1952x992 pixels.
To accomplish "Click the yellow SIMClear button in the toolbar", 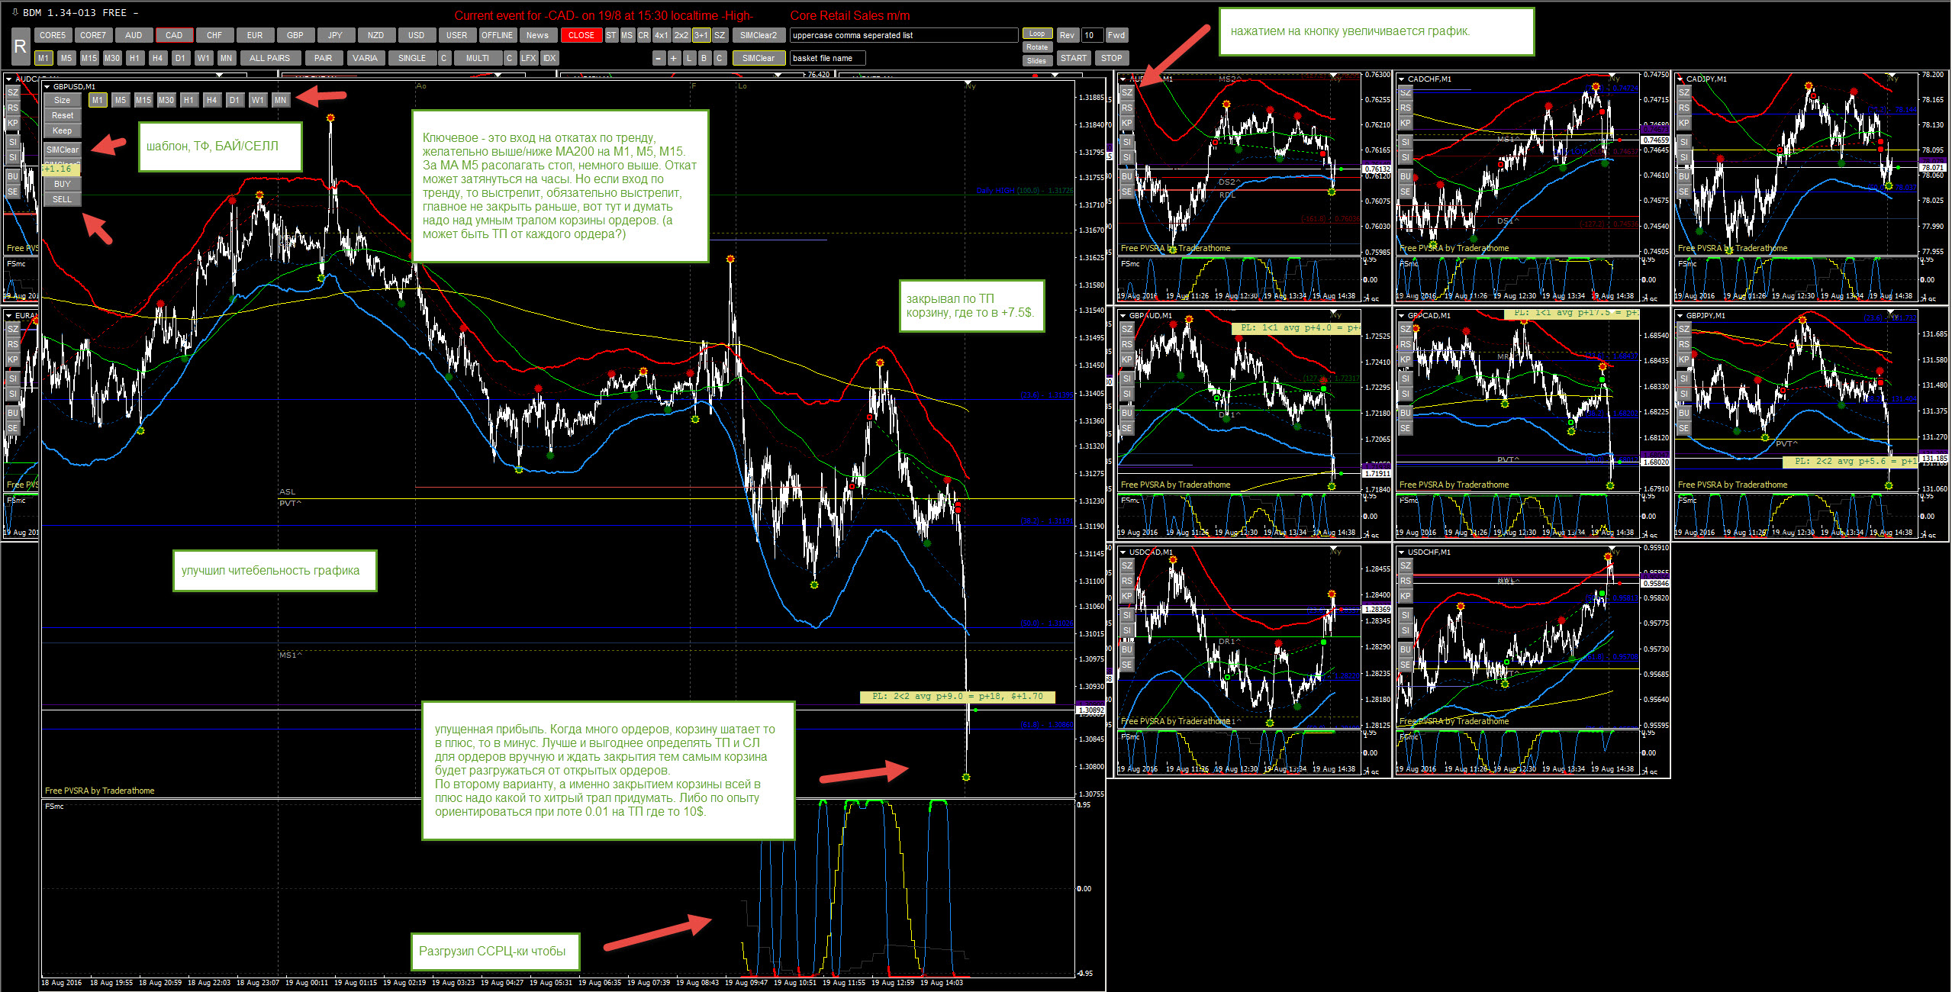I will click(x=759, y=58).
